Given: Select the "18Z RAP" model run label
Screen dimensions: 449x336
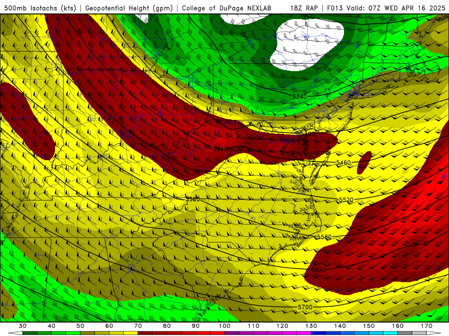Looking at the screenshot, I should click(304, 8).
